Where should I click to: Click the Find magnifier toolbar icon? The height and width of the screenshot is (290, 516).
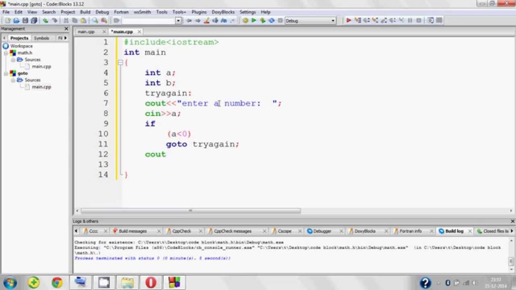tap(95, 21)
